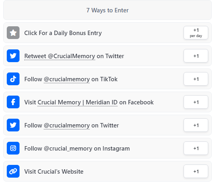Image resolution: width=215 pixels, height=184 pixels.
Task: Click the Facebook logo icon
Action: (13, 102)
